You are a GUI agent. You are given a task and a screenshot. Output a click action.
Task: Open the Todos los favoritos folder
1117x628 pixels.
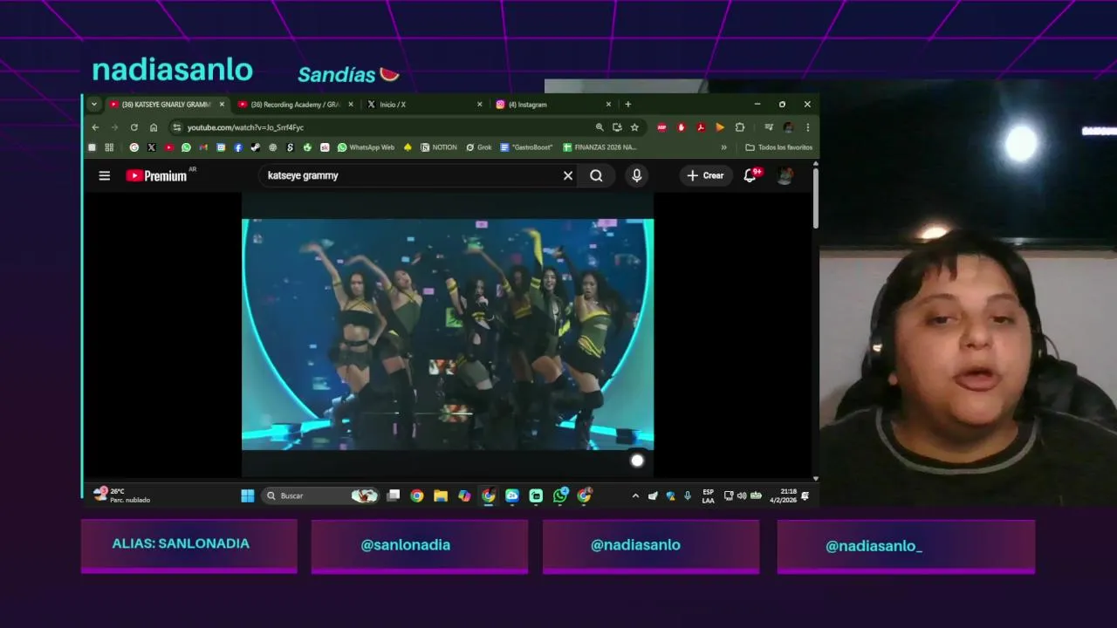[778, 147]
